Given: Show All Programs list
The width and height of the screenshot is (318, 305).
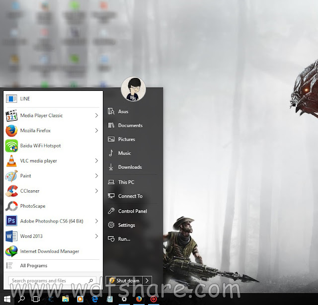Looking at the screenshot, I should 53,266.
